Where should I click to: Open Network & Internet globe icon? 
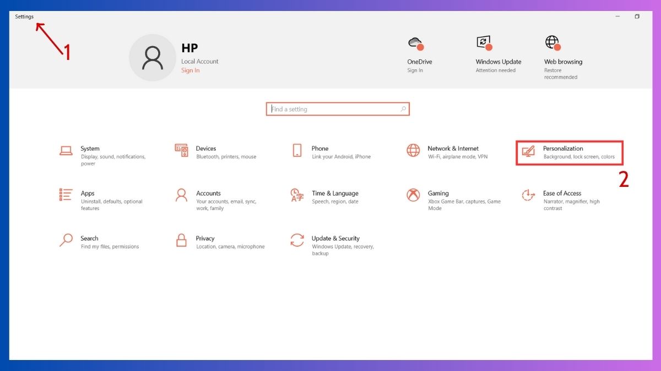[413, 150]
